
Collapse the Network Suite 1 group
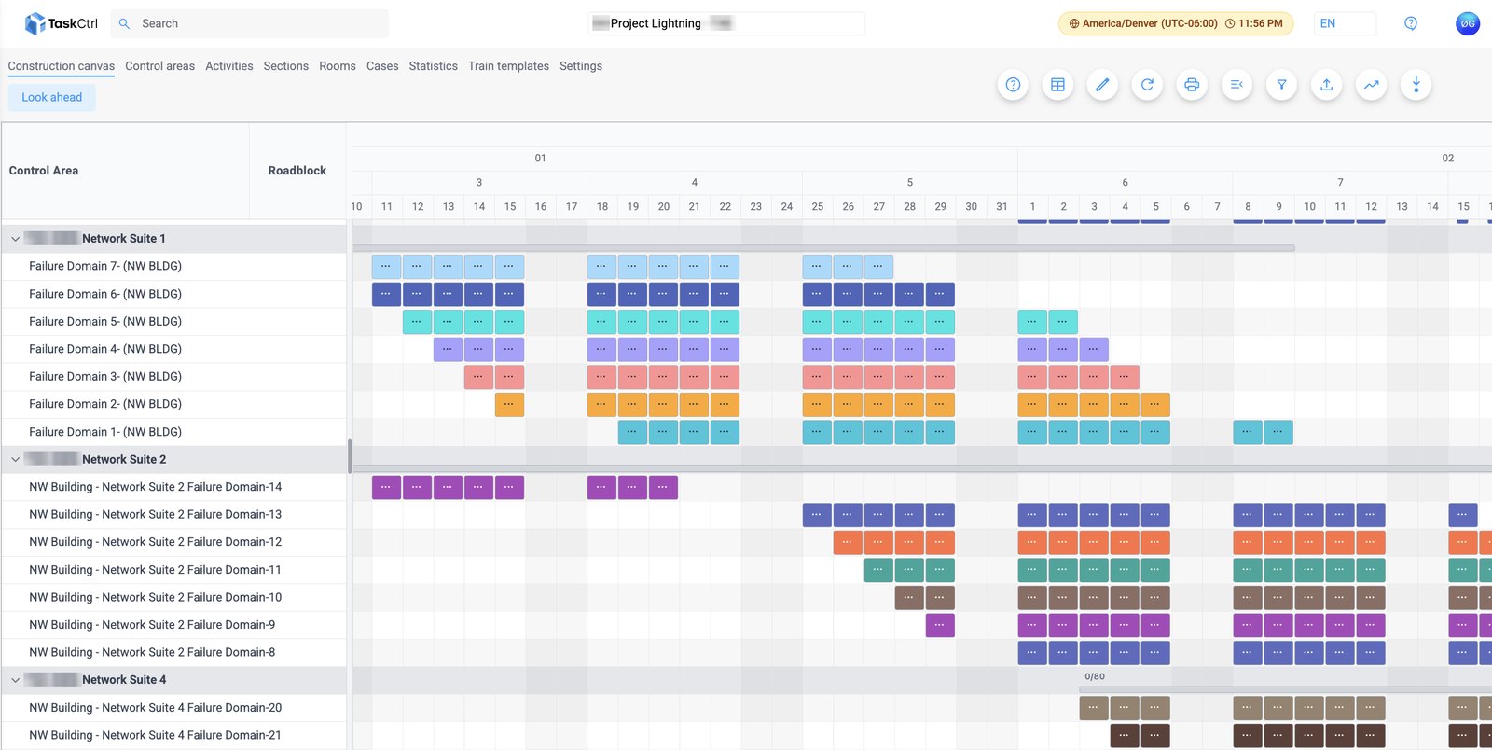click(x=15, y=239)
